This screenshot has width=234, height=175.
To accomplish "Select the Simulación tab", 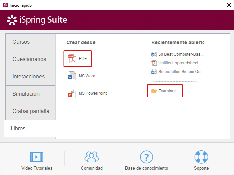I will pyautogui.click(x=30, y=94).
